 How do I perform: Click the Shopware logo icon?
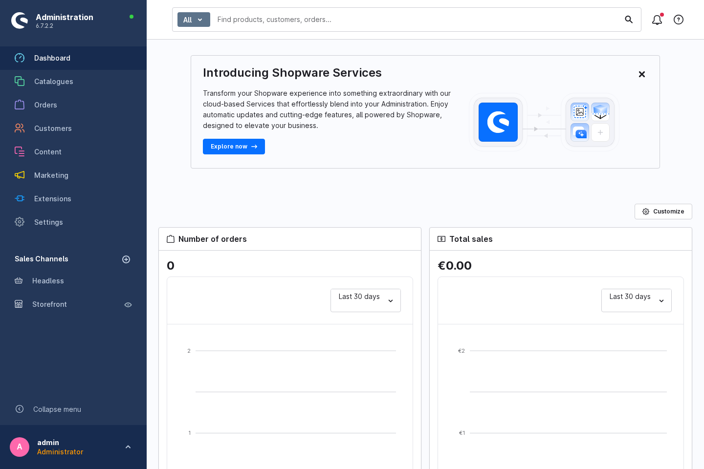click(20, 21)
